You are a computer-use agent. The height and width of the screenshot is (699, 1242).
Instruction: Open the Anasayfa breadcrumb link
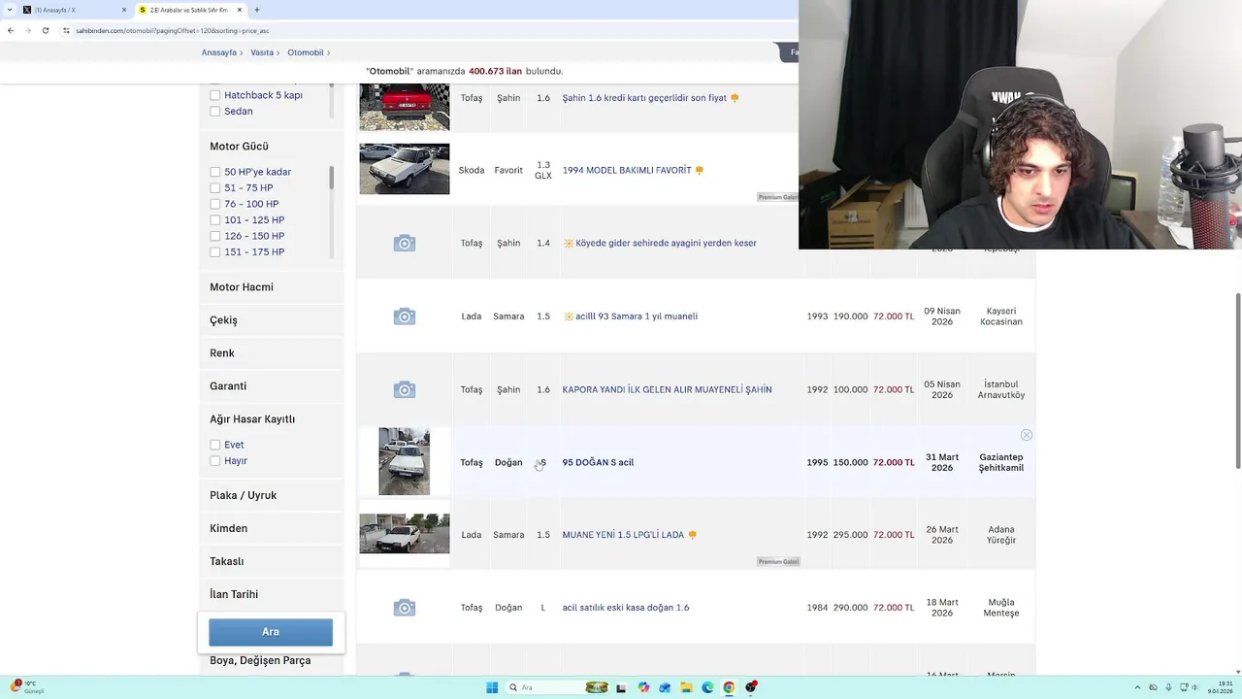point(218,52)
